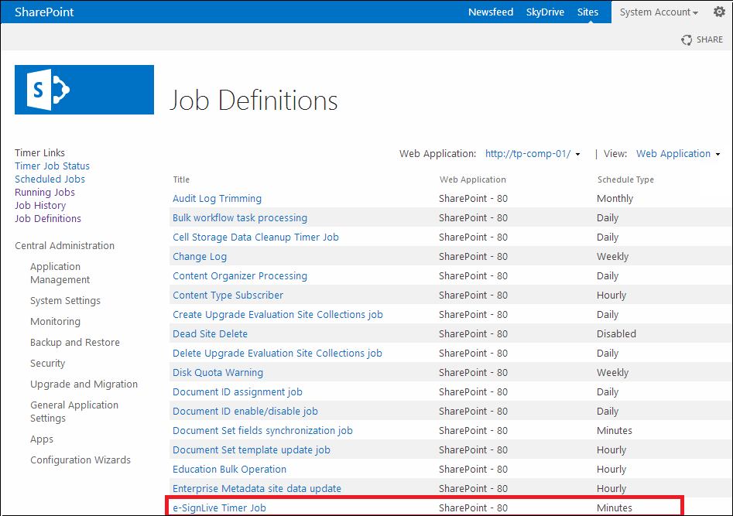Viewport: 733px width, 516px height.
Task: Open the settings gear icon
Action: point(719,12)
